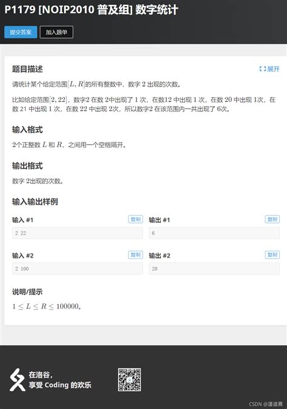Click the QR code image in footer
Screen dimensions: 287x409
click(x=130, y=379)
